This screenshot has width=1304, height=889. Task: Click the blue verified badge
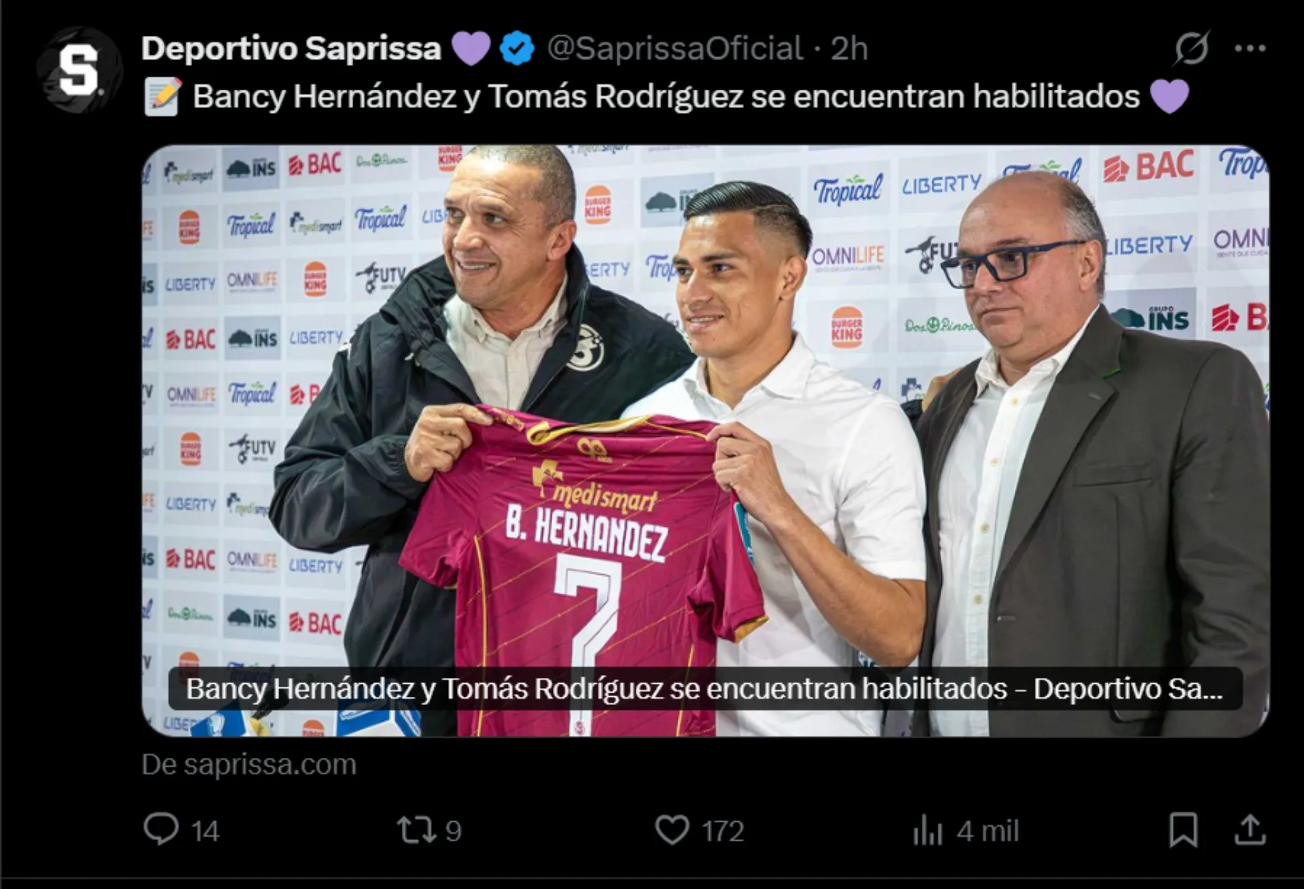[517, 48]
